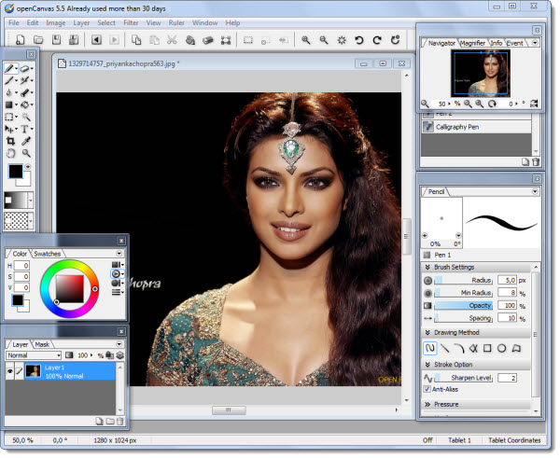
Task: Expand the Pressure section
Action: (x=427, y=405)
